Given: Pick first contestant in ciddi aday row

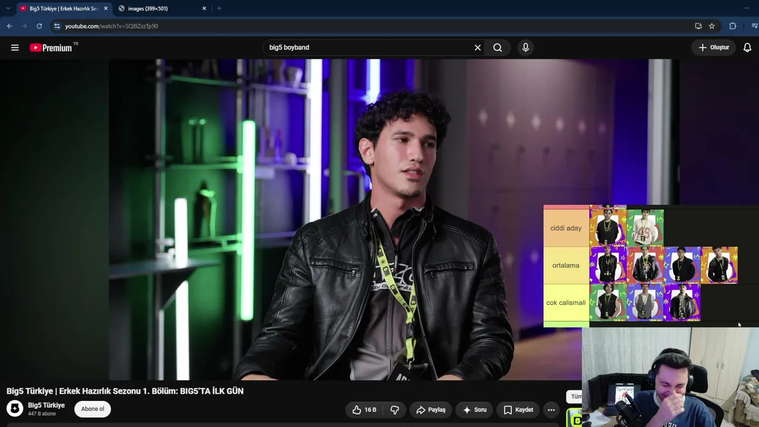Looking at the screenshot, I should click(608, 227).
